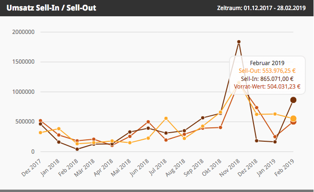The height and width of the screenshot is (192, 314).
Task: Click the 'Sell-Out: 553.976,25 €' tooltip line
Action: tap(267, 71)
